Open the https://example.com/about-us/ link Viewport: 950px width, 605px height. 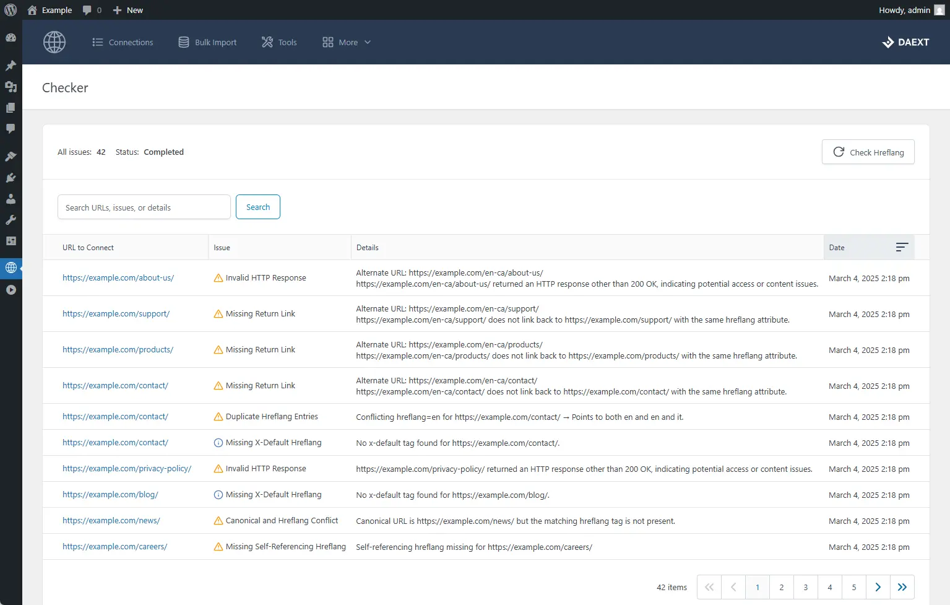point(118,277)
